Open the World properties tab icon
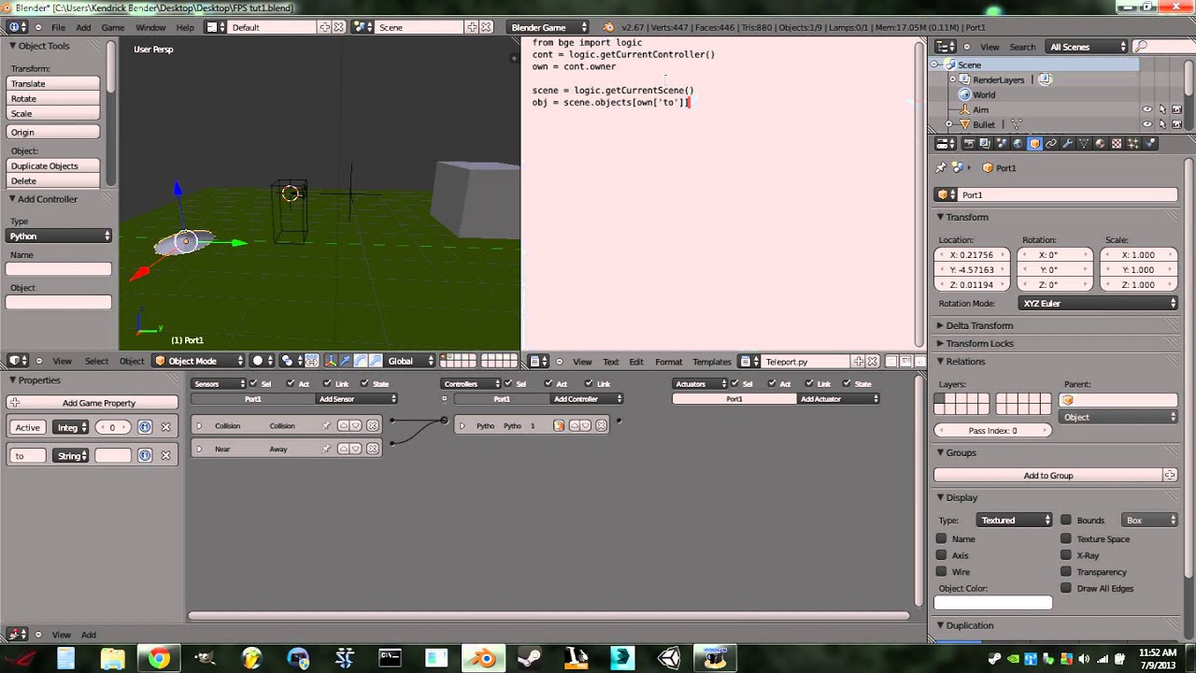This screenshot has width=1196, height=673. [1018, 143]
